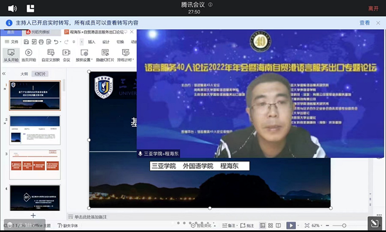Open the 文件 menu
The image size is (386, 232).
point(12,42)
